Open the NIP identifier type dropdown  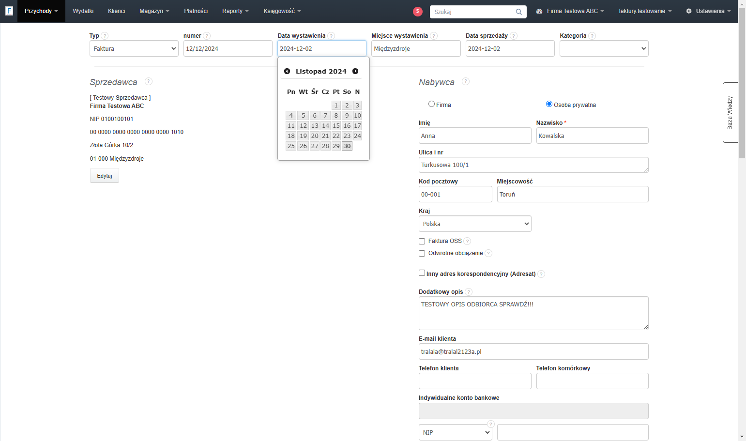pos(455,432)
